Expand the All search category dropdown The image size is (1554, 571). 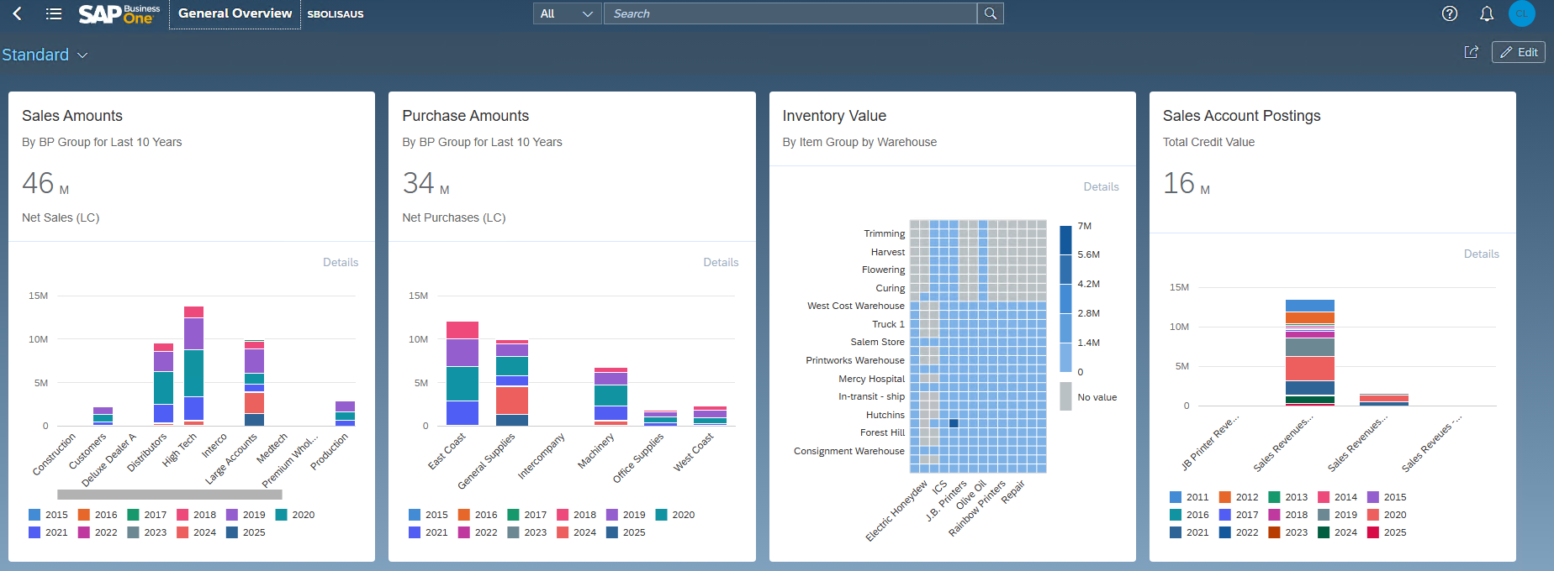click(x=567, y=13)
